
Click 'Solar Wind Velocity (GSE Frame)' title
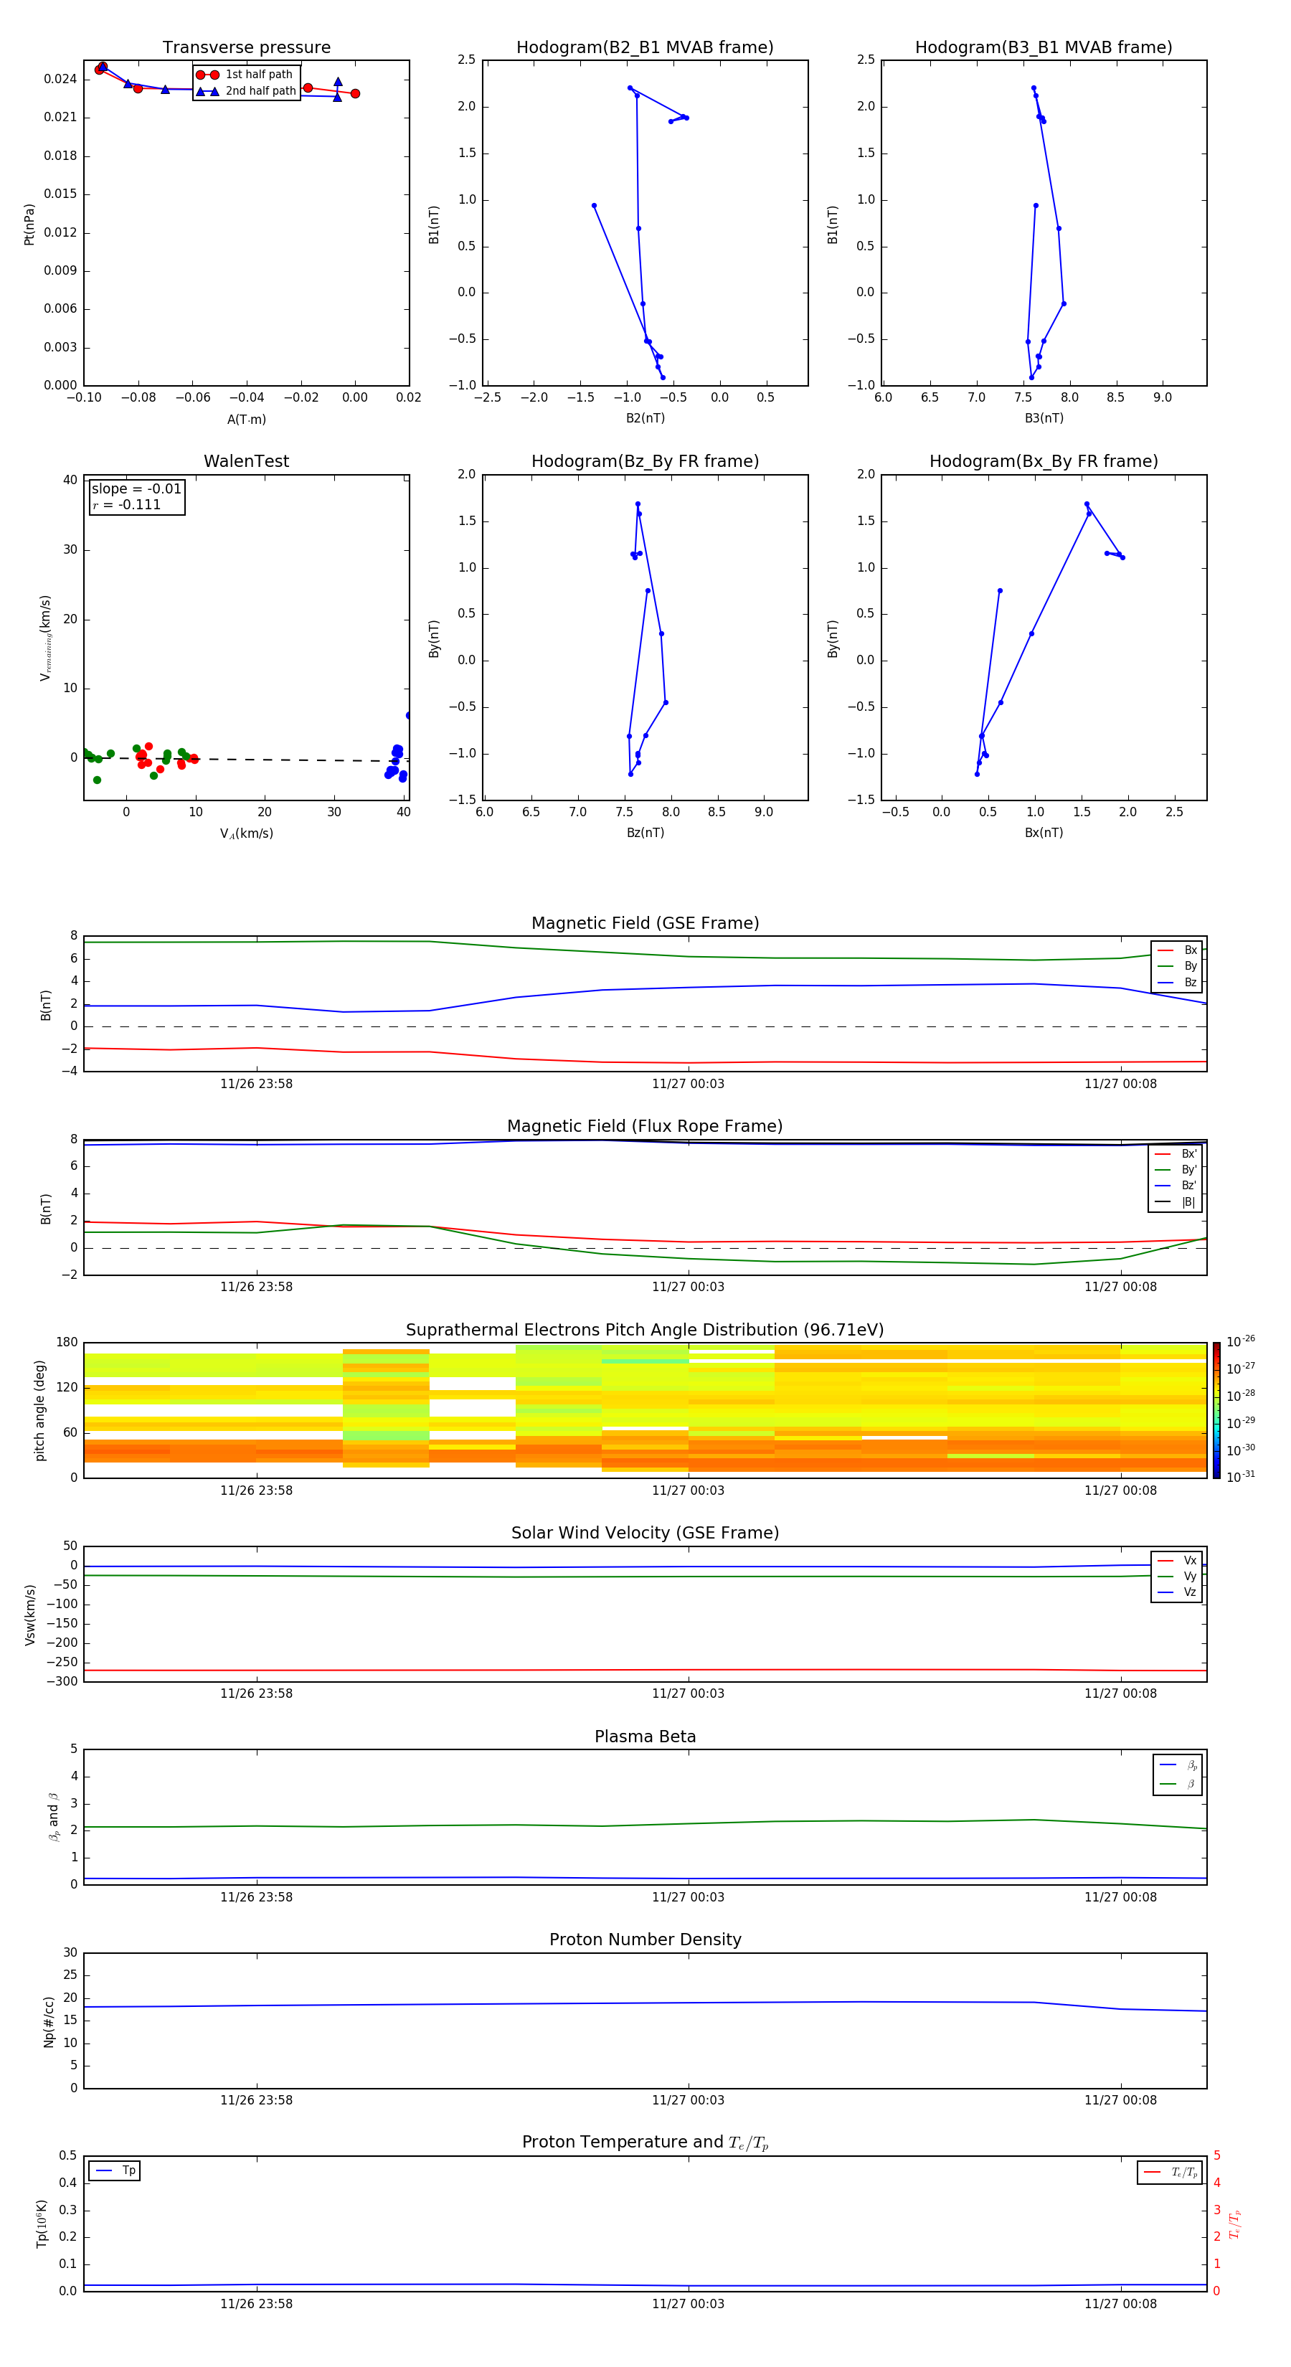coord(645,1534)
